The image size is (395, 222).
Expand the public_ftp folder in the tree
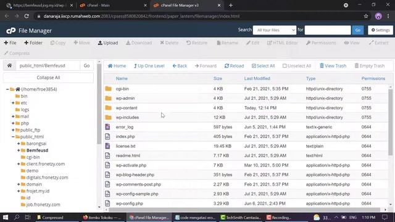(13, 130)
